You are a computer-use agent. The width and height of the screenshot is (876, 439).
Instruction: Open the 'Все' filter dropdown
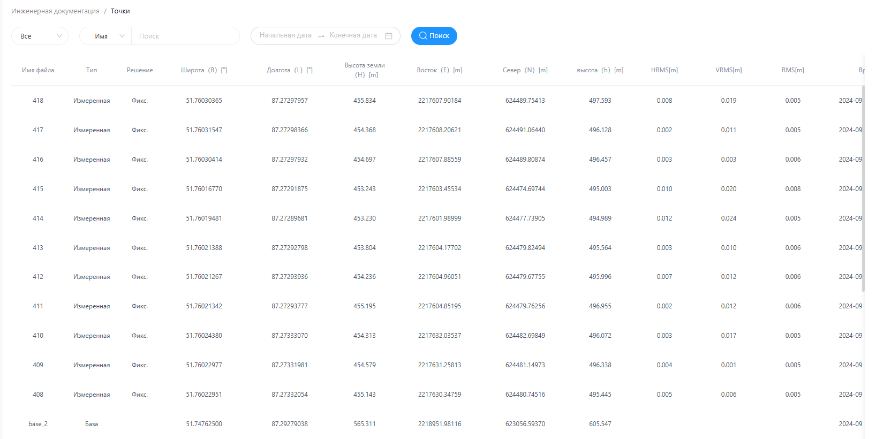click(40, 36)
